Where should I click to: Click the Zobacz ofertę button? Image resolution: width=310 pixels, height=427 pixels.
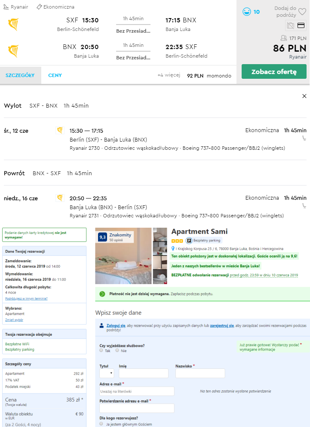coord(274,71)
